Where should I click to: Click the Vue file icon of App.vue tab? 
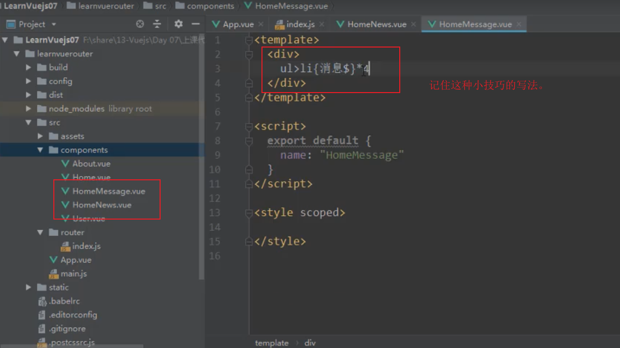coord(216,24)
